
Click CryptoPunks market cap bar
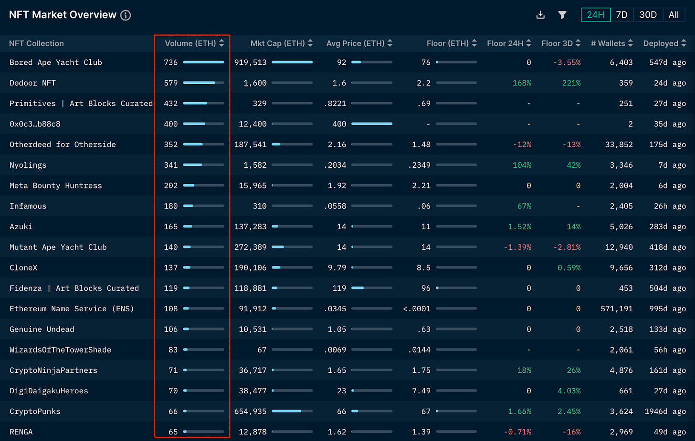point(292,411)
